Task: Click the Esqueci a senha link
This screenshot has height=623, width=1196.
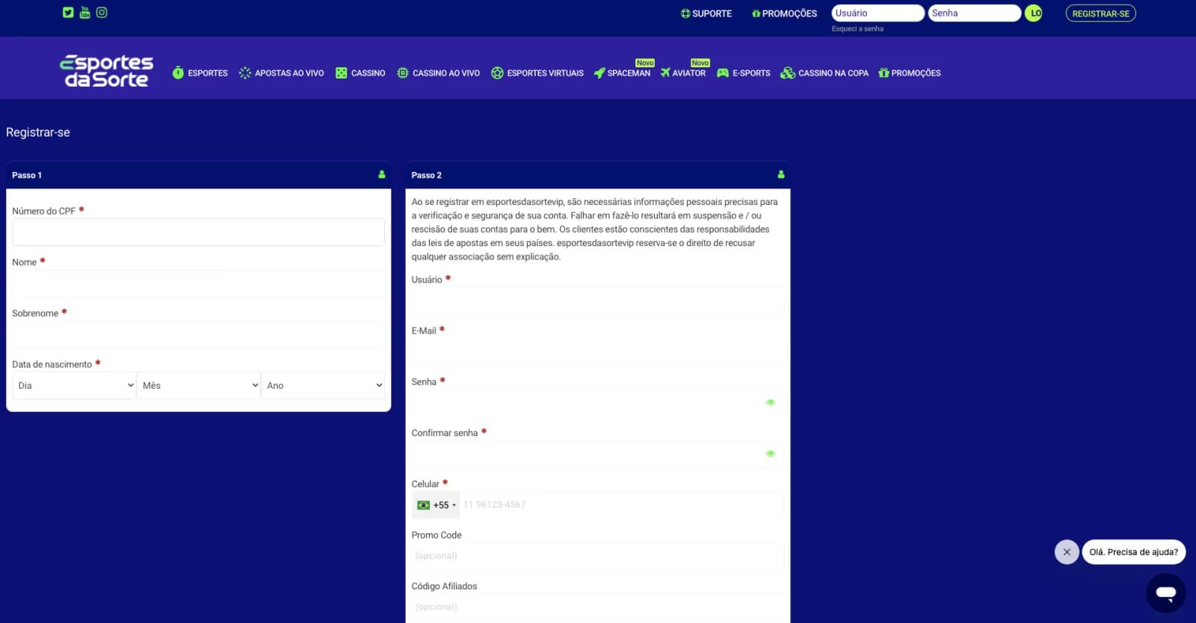Action: 857,29
